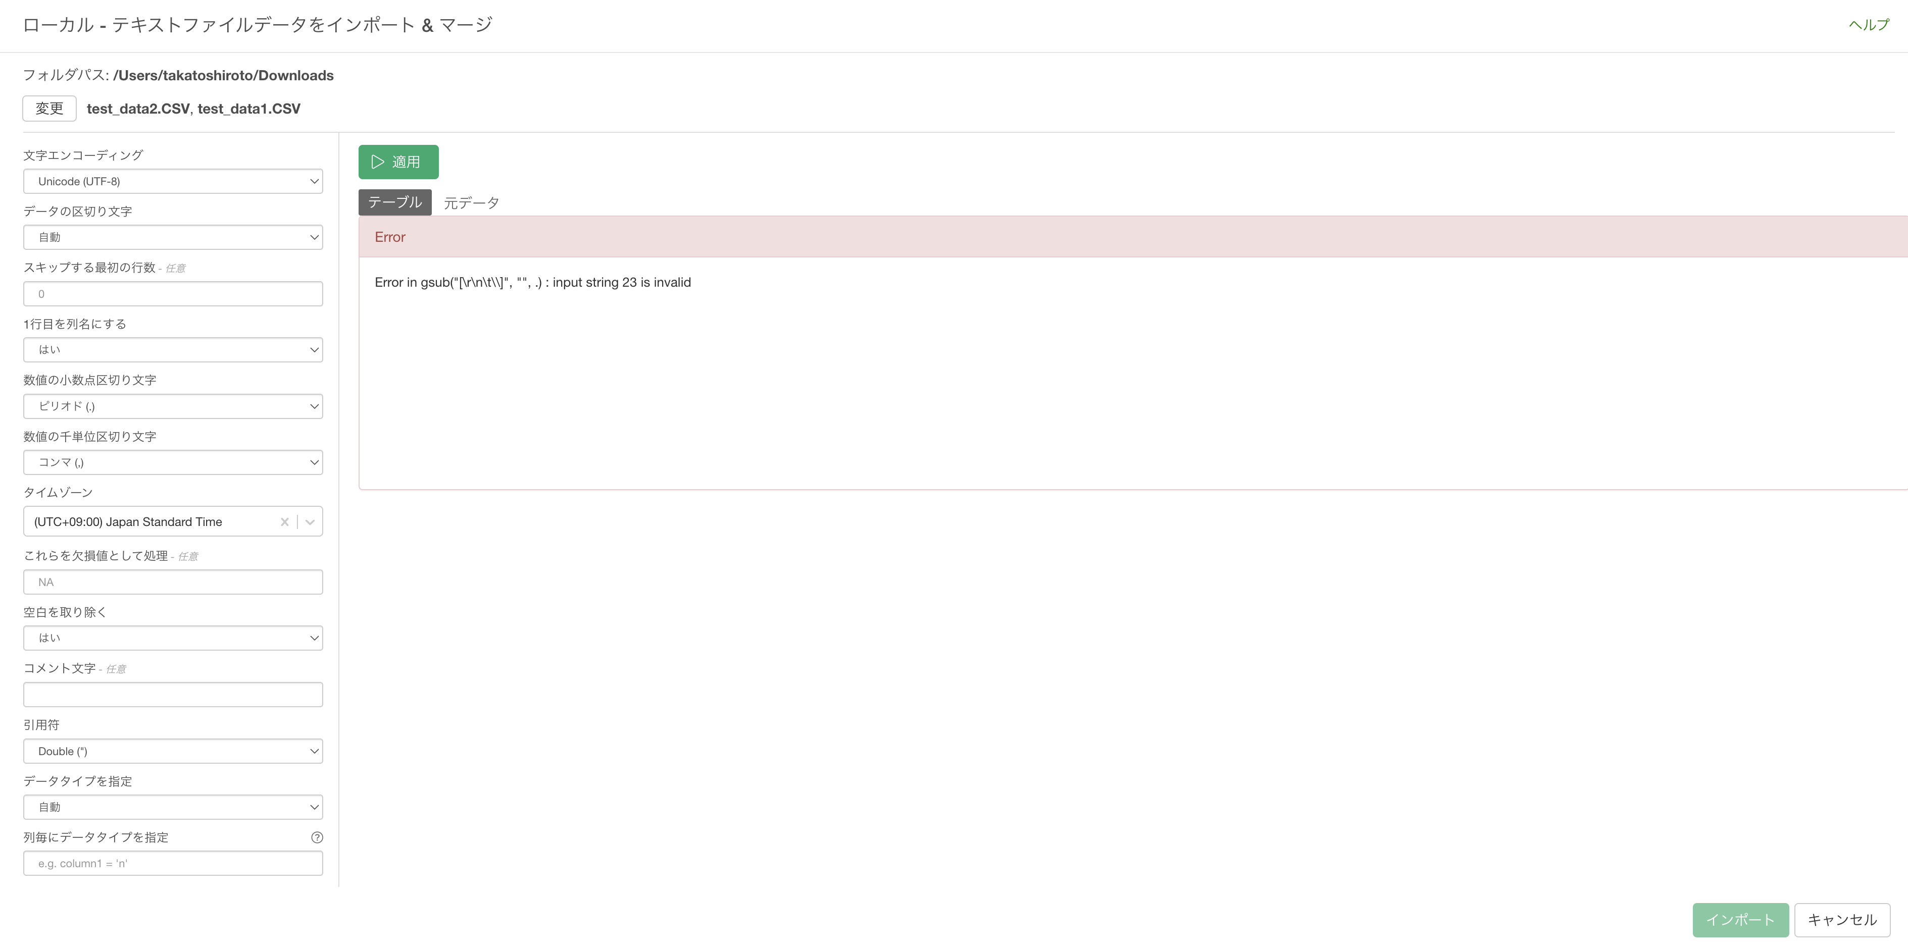Switch to the 元データ tab
Viewport: 1908px width, 951px height.
point(471,203)
